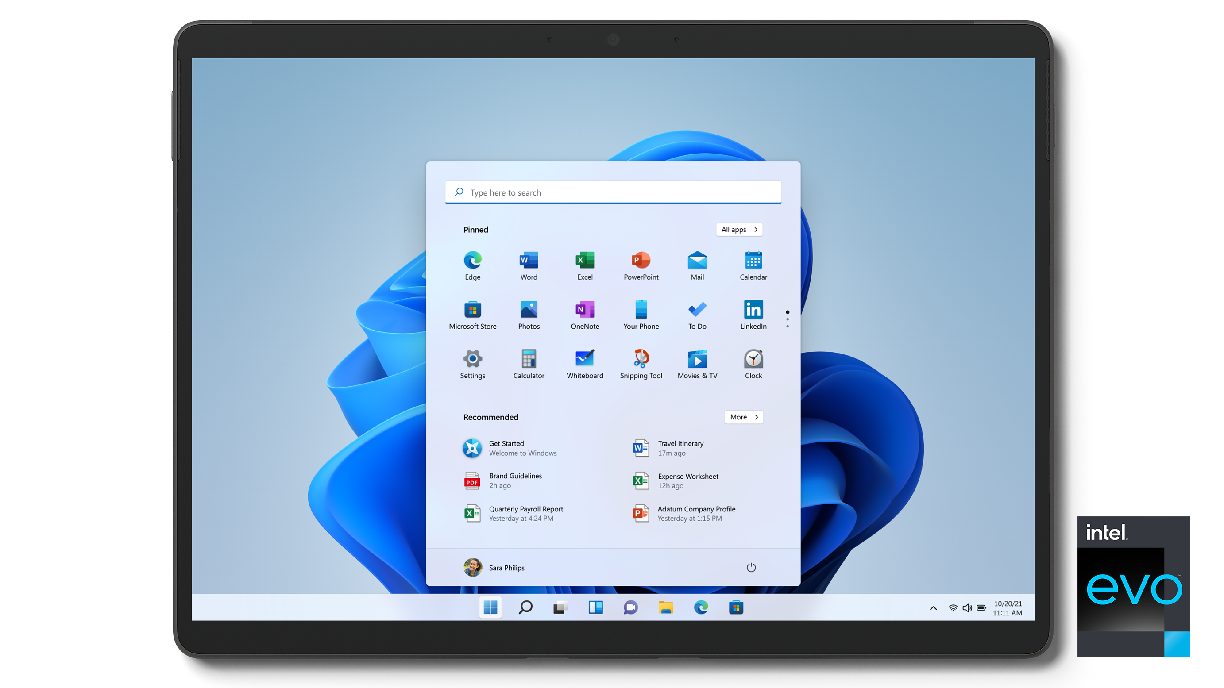Expand More recommended items

pos(743,417)
